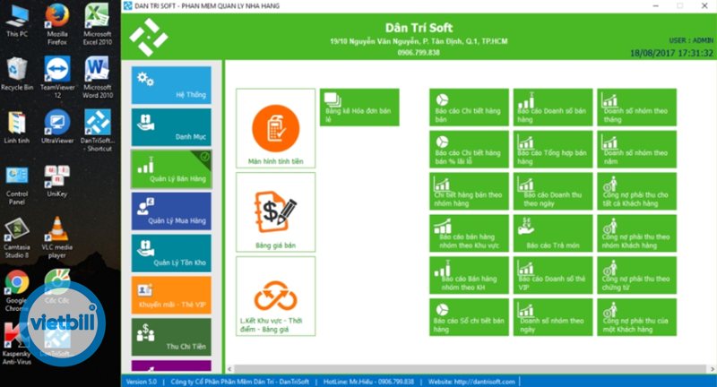Click the Version 5.0 status text
The height and width of the screenshot is (387, 717).
(x=142, y=382)
